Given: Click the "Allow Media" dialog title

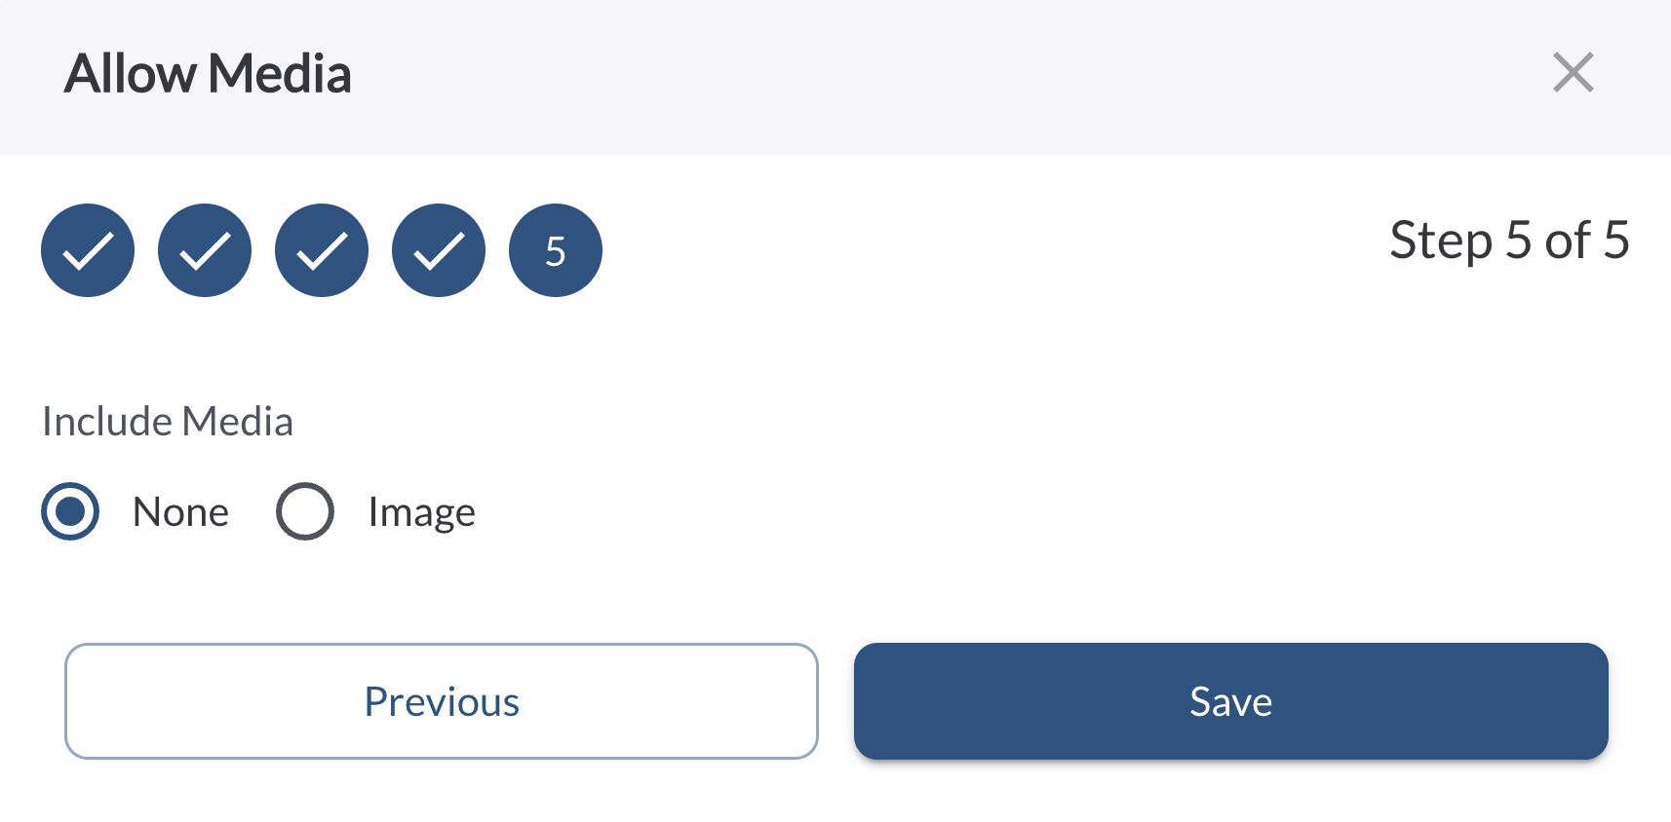Looking at the screenshot, I should (208, 74).
